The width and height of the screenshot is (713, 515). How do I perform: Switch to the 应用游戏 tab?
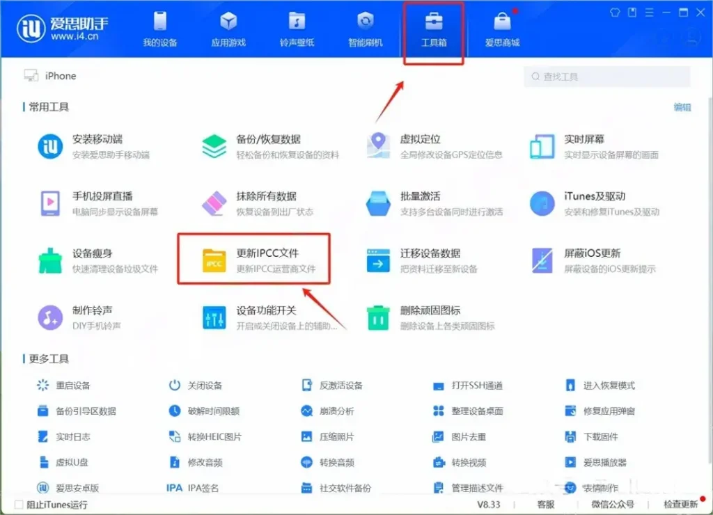[x=227, y=28]
